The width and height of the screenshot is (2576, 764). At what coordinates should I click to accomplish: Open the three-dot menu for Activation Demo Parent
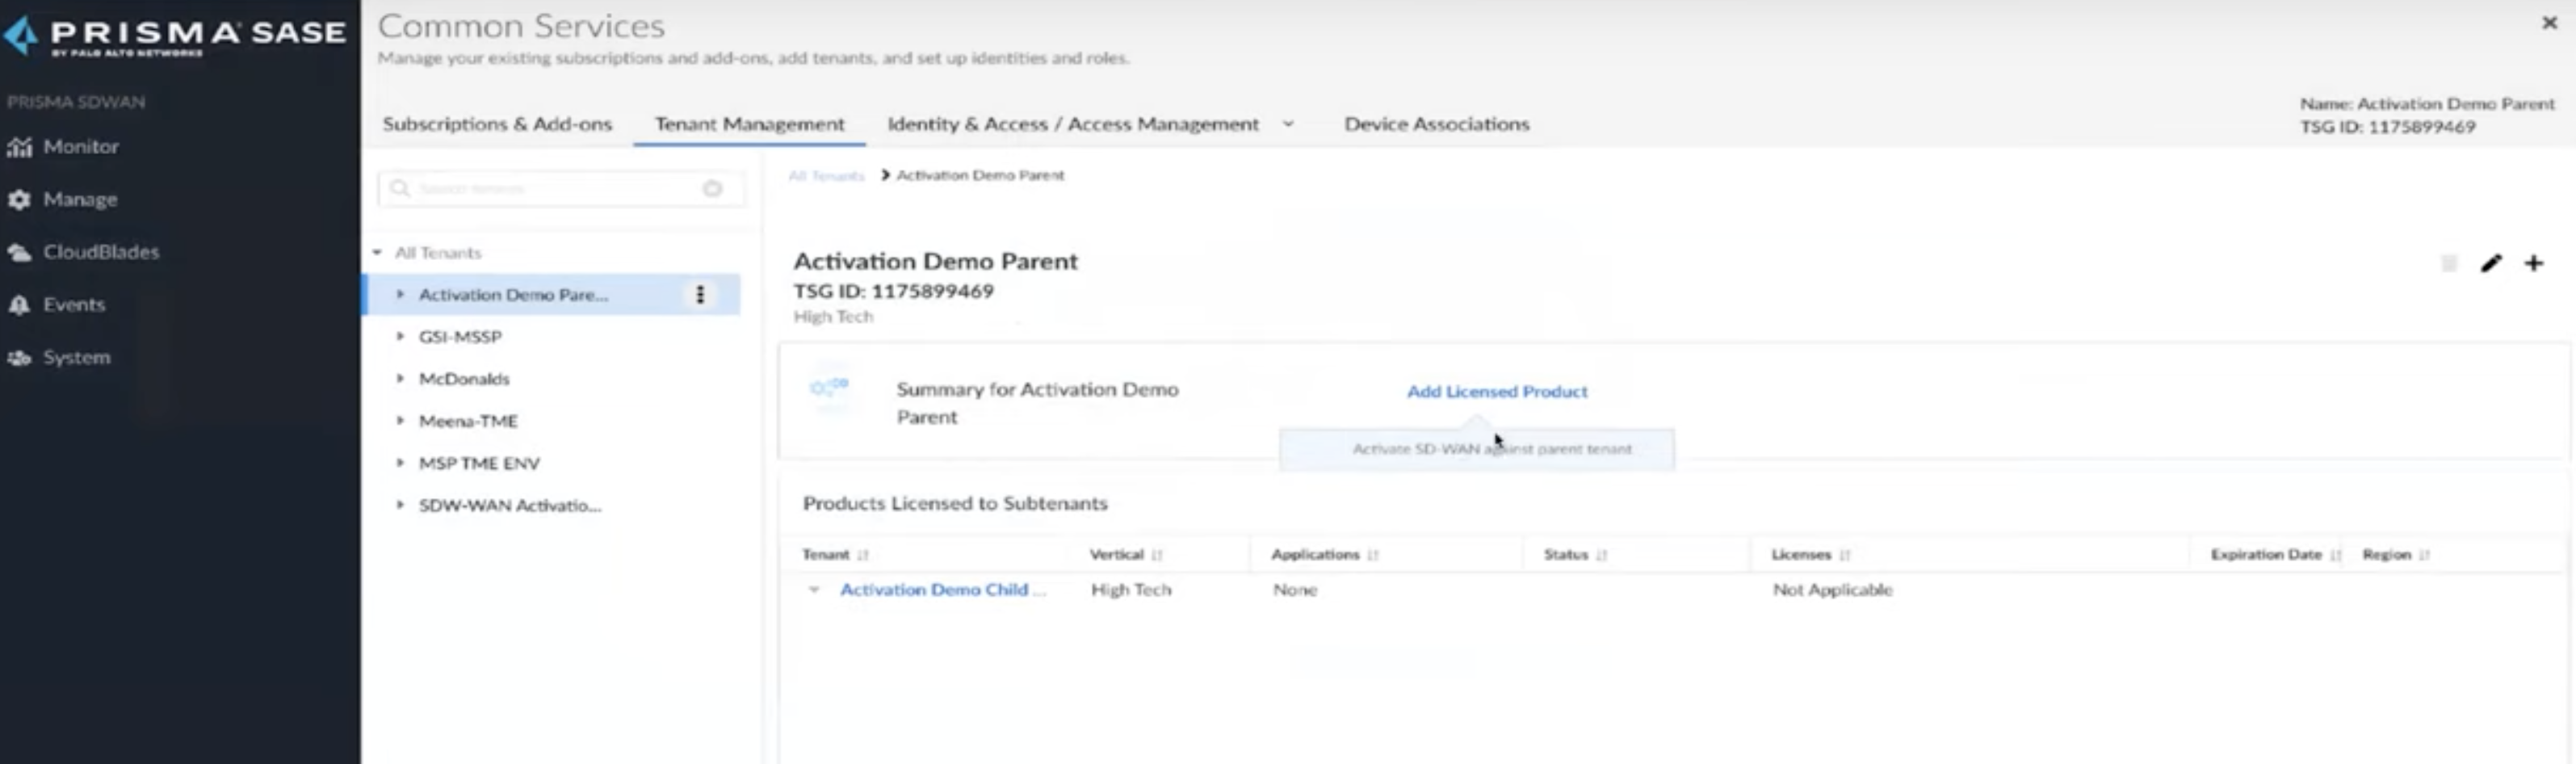coord(700,295)
